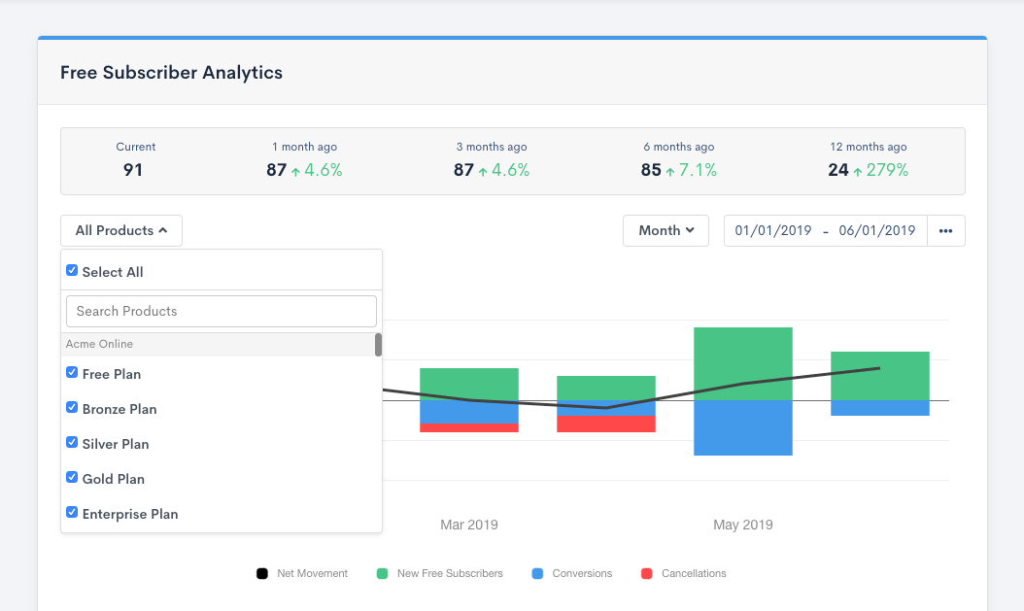
Task: Open the ellipsis options menu
Action: tap(946, 230)
